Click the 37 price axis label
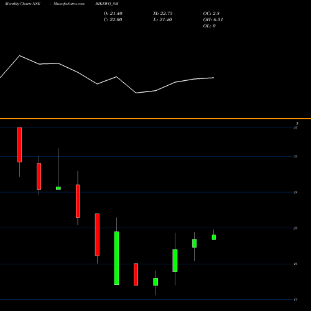The height and width of the screenshot is (311, 311). click(x=295, y=128)
